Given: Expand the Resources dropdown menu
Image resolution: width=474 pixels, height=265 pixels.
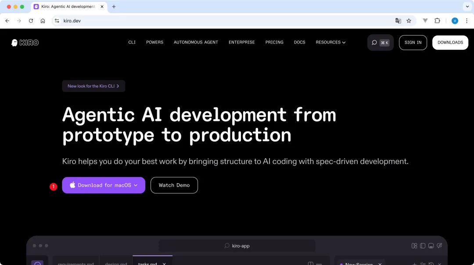Looking at the screenshot, I should tap(330, 42).
